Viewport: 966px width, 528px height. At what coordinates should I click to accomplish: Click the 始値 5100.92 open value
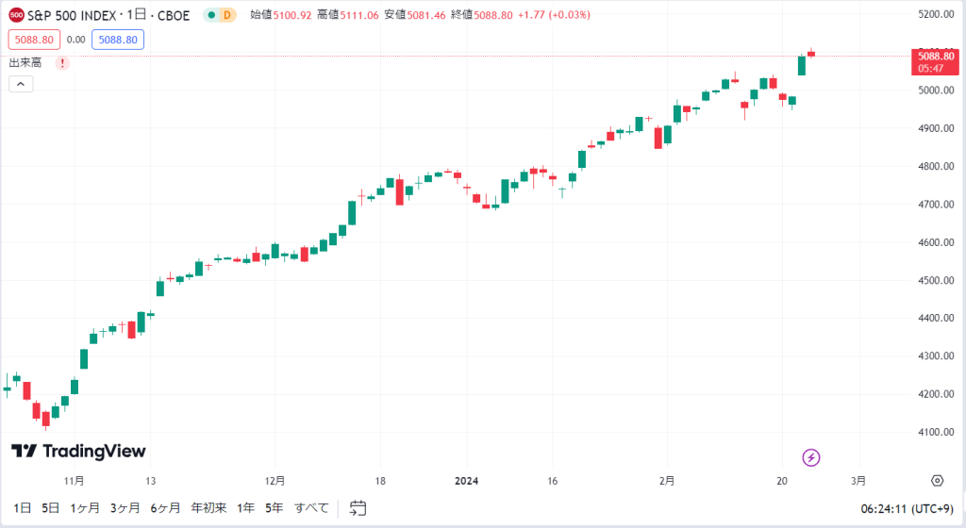281,15
